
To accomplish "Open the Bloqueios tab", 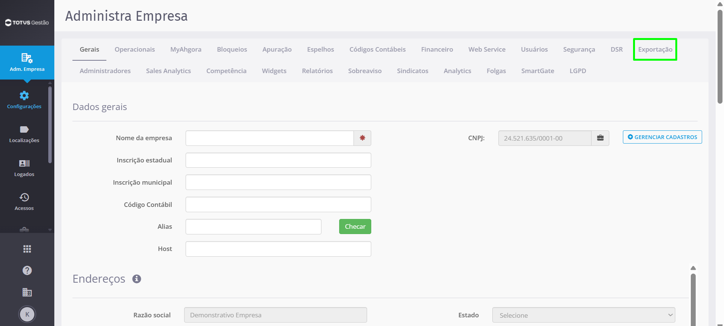I will point(232,49).
